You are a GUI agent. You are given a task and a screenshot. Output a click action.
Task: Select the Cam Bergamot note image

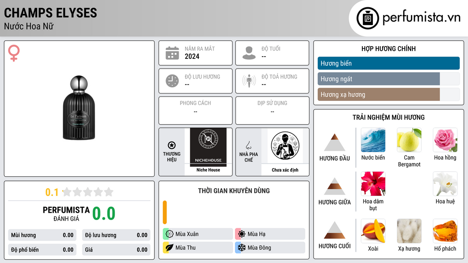pos(409,140)
